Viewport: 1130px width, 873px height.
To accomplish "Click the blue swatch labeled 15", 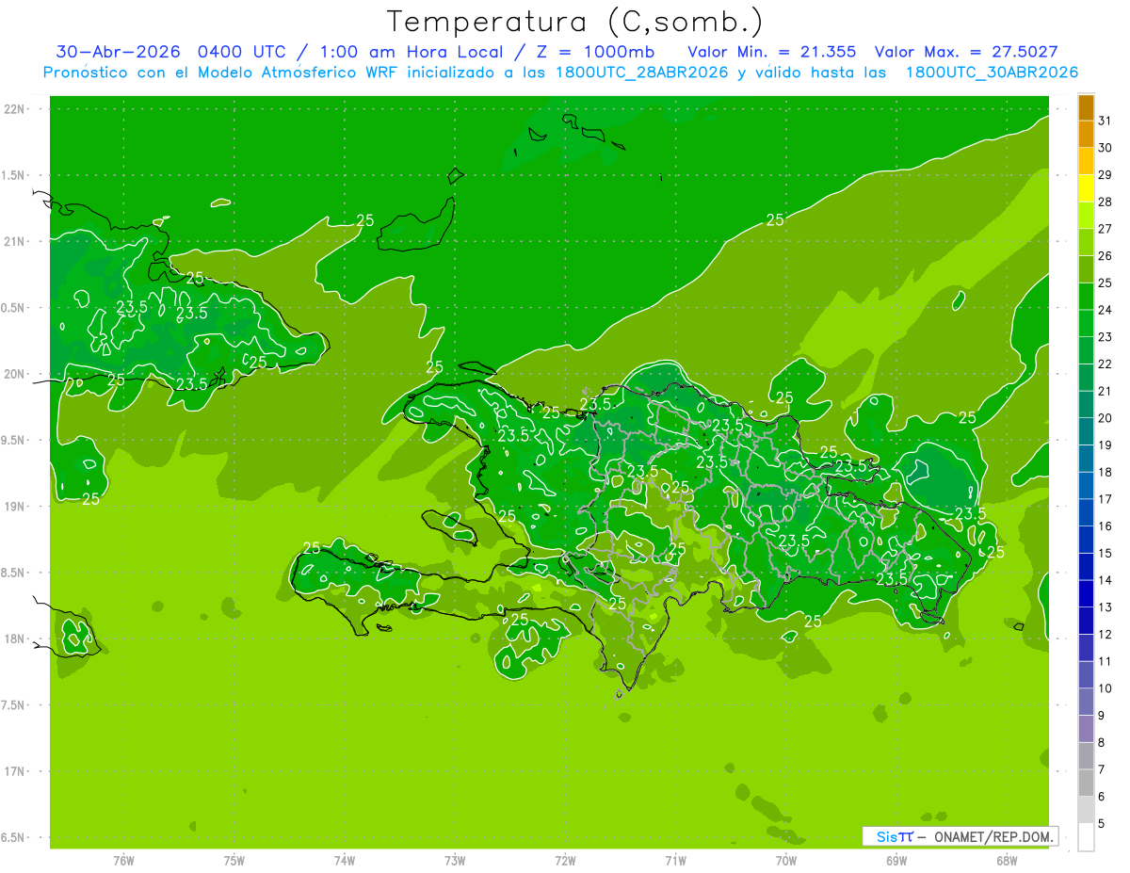I will coord(1086,541).
